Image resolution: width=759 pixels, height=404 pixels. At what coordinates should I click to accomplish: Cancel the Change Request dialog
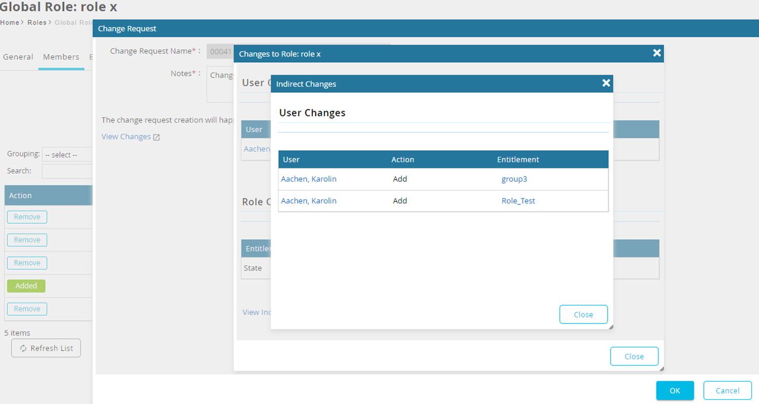point(727,390)
